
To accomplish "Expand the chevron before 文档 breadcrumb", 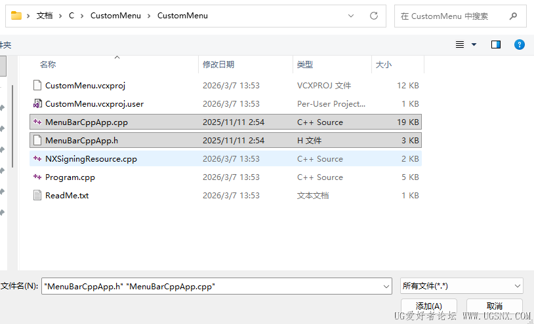I will tap(28, 16).
